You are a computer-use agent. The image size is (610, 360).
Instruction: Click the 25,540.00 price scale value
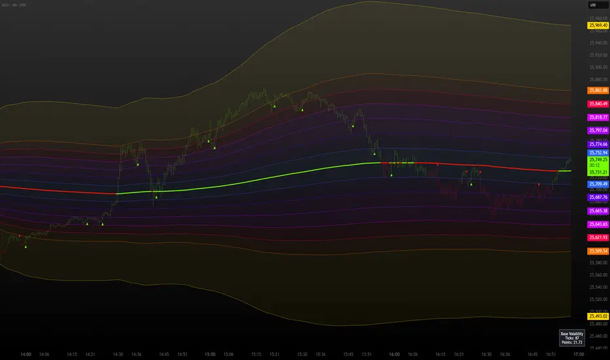598,287
